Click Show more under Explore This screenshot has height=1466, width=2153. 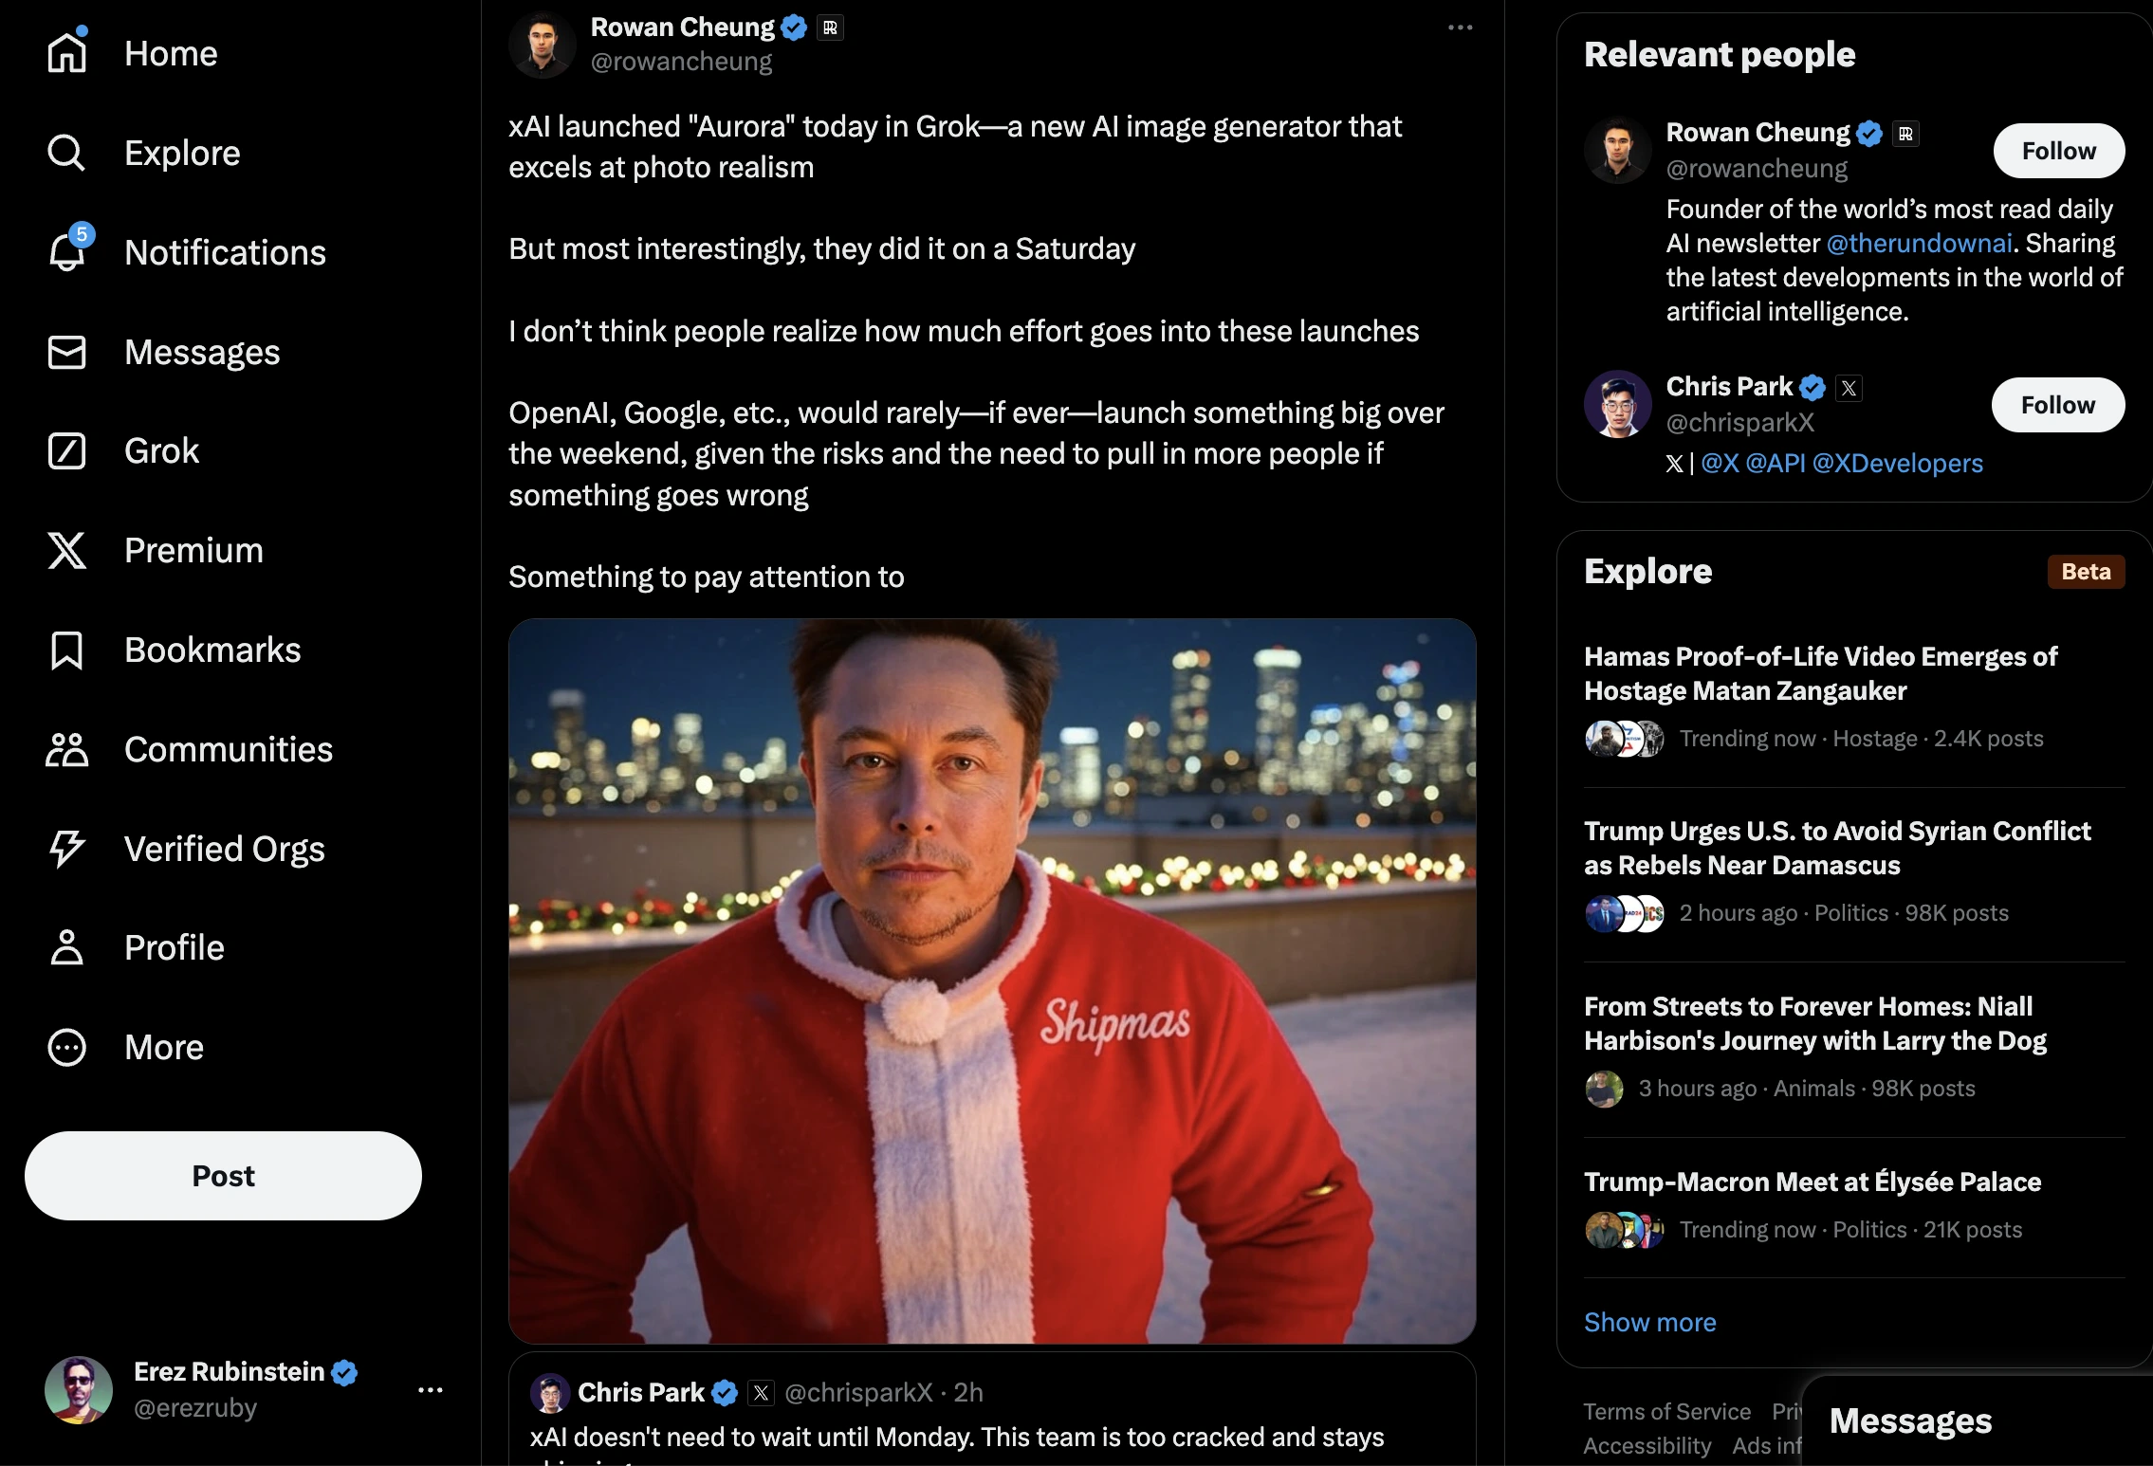point(1649,1322)
